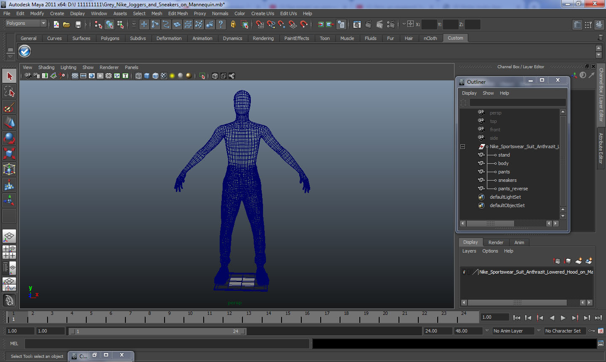Switch to the nCloth shelf tab
This screenshot has width=606, height=362.
pyautogui.click(x=431, y=38)
